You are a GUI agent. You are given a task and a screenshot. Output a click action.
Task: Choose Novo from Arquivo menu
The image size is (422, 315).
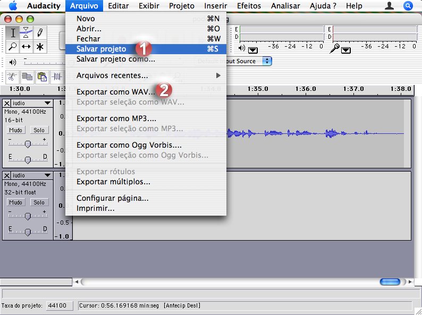point(146,19)
